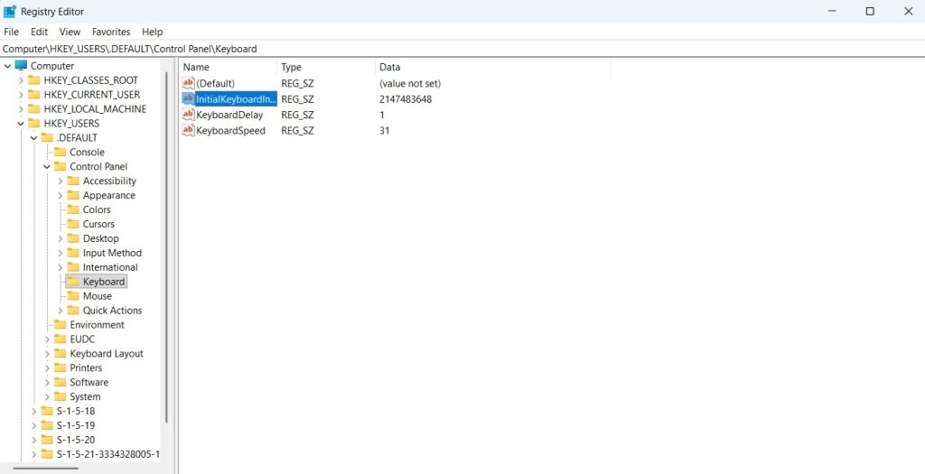Screen dimensions: 925x474
Task: Click the Computer monitor icon
Action: (21, 65)
